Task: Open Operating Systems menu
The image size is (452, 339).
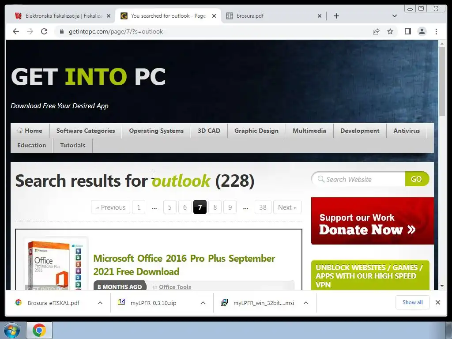Action: pyautogui.click(x=156, y=131)
